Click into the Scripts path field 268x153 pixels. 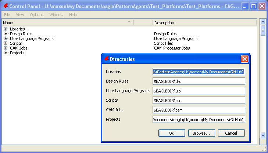pyautogui.click(x=199, y=101)
